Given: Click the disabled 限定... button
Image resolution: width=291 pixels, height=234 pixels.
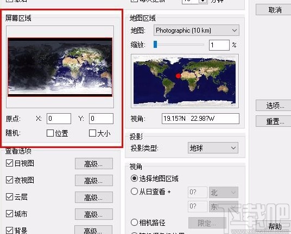Looking at the screenshot, I should click(x=207, y=223).
